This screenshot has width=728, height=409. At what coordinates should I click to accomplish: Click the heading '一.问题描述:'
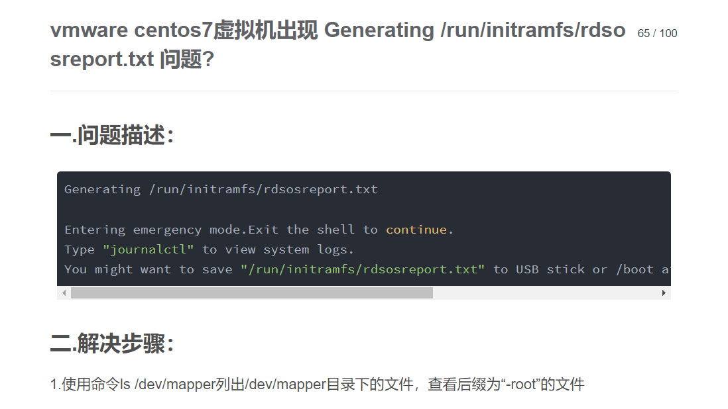pos(112,135)
